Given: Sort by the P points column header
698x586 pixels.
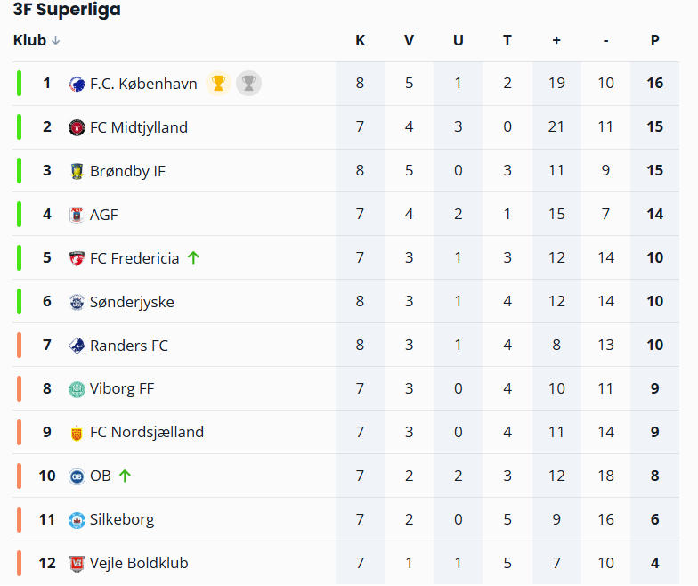Looking at the screenshot, I should click(654, 40).
